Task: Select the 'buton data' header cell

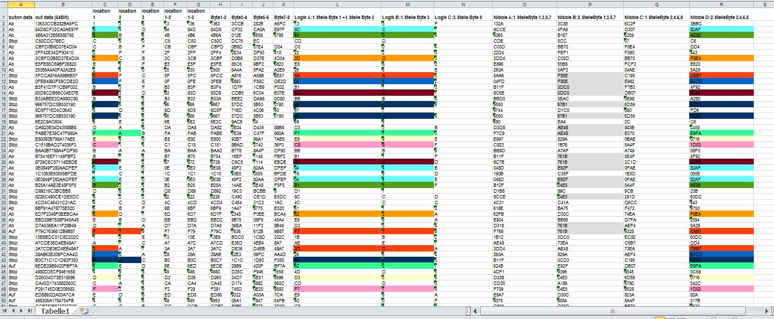Action: click(x=20, y=18)
